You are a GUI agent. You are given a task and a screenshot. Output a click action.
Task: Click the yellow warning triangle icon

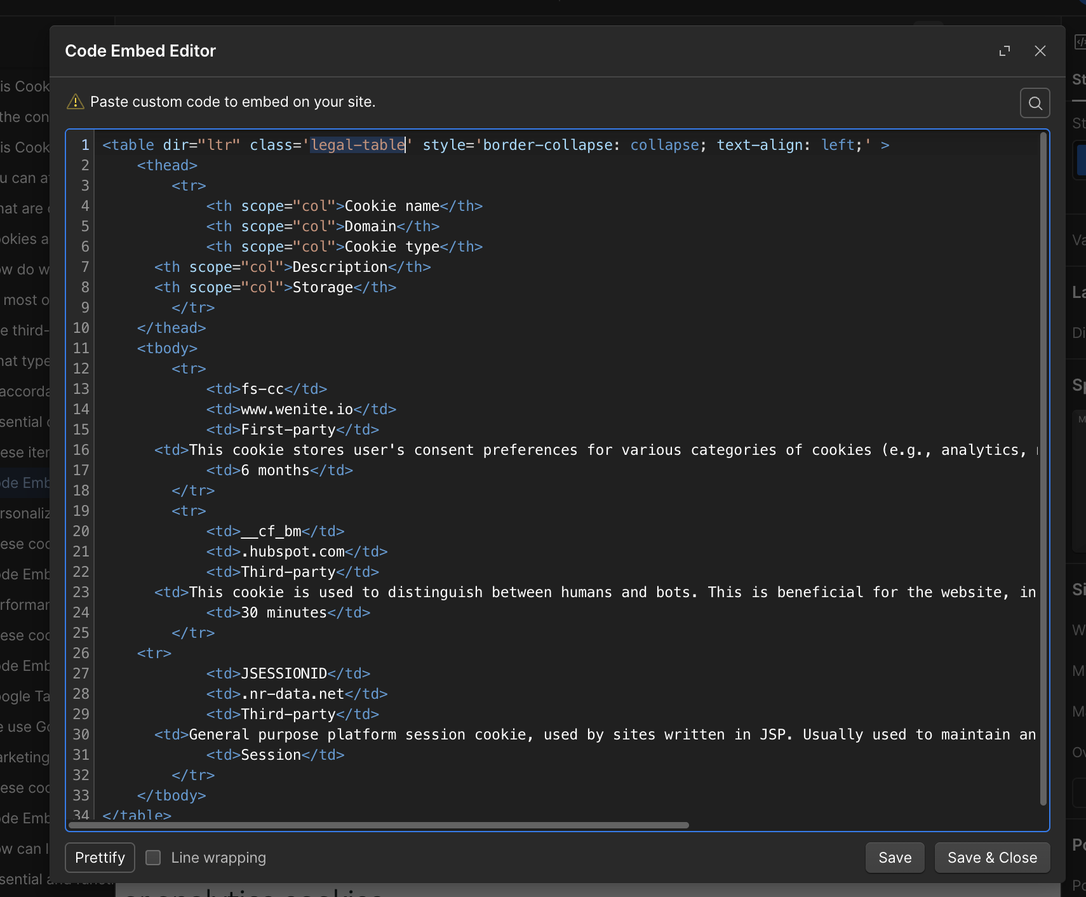(x=76, y=102)
